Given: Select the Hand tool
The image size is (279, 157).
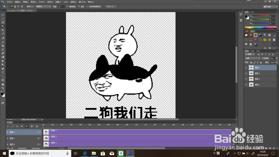Looking at the screenshot, I should coord(3,84).
